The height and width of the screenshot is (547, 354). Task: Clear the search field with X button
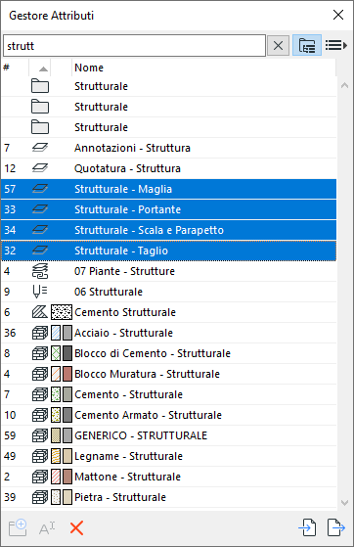(278, 46)
